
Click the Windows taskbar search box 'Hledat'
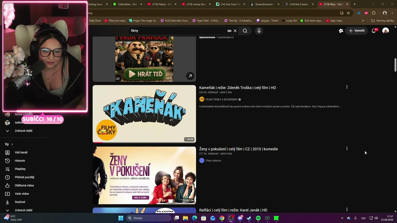(149, 218)
